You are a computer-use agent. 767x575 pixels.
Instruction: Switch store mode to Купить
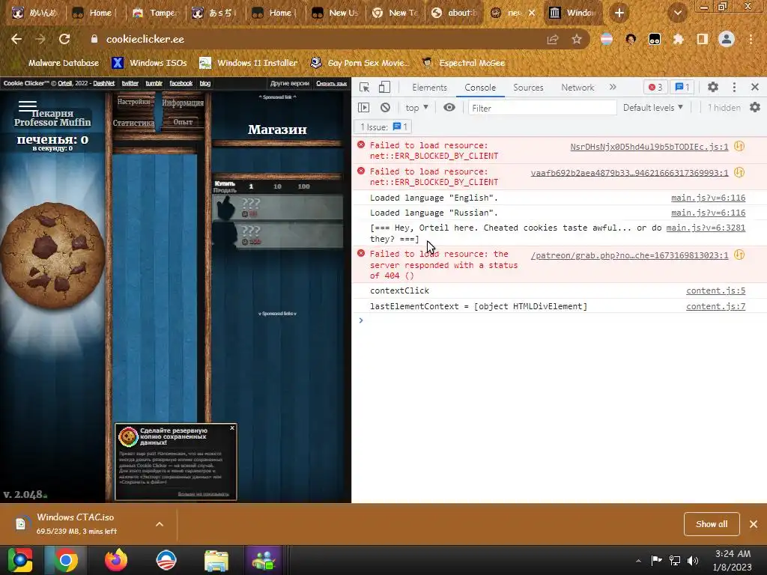[225, 183]
